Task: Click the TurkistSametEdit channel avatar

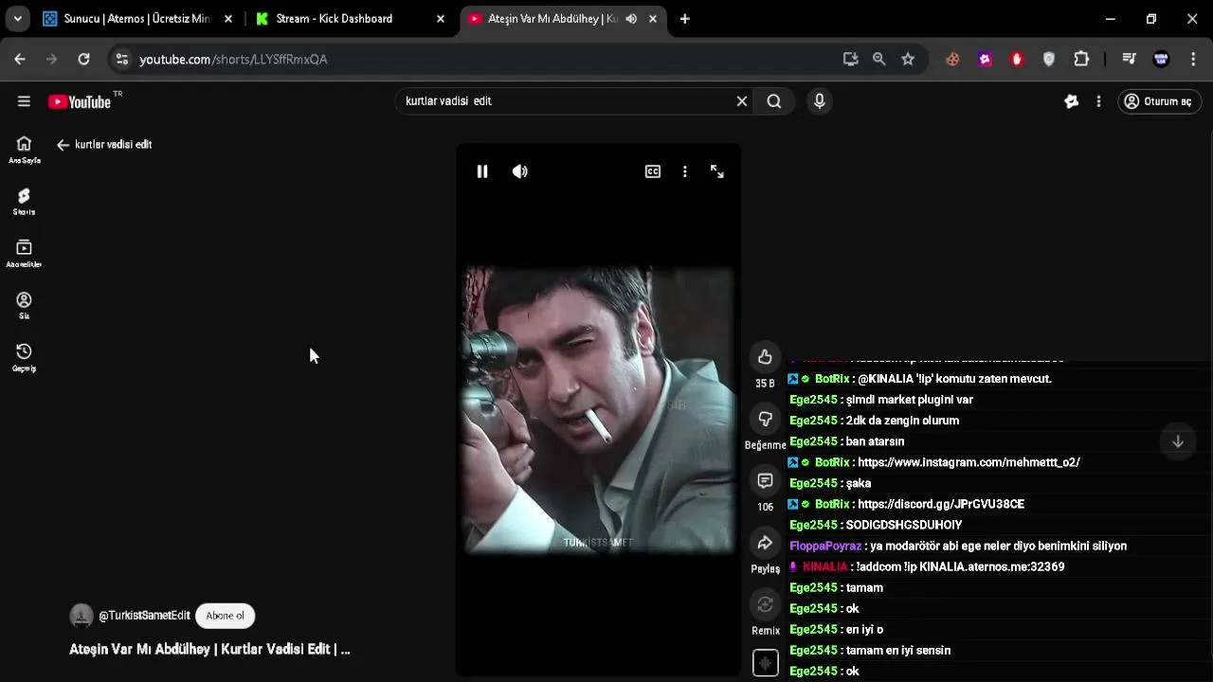Action: [81, 616]
